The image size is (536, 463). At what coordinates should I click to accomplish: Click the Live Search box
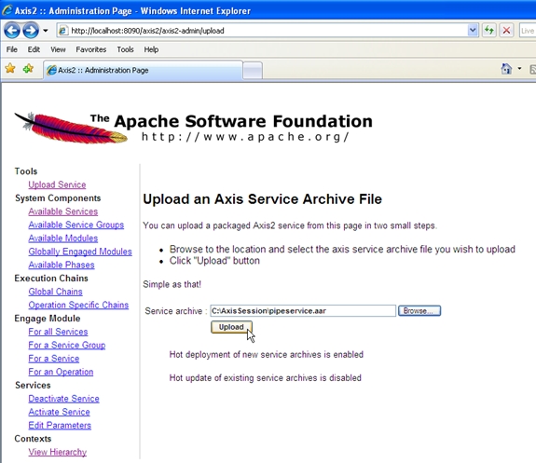tap(528, 31)
